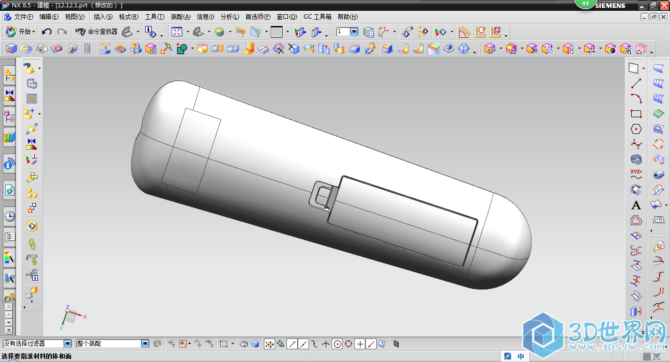Open the Assembly Navigator sidebar tab
Screen dimensions: 670x362
click(x=9, y=75)
